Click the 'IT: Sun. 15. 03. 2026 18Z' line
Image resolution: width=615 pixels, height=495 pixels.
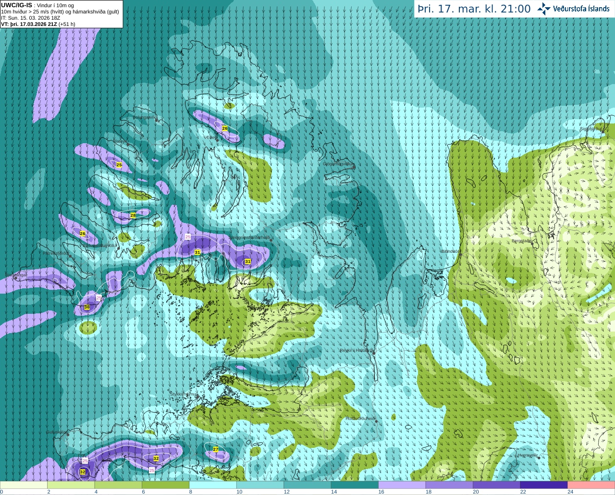pos(31,18)
